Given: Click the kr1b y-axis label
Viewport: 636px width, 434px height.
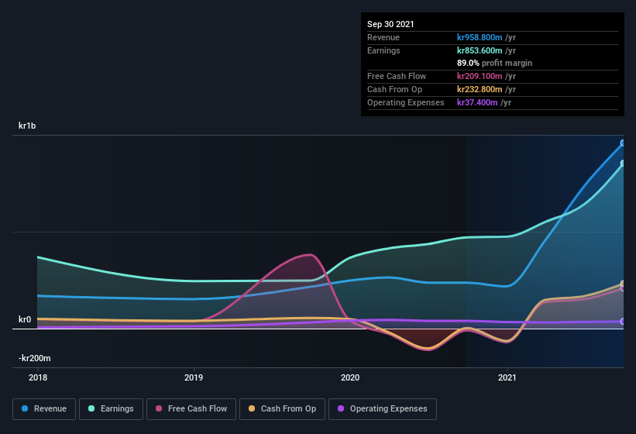Looking at the screenshot, I should click(x=27, y=126).
